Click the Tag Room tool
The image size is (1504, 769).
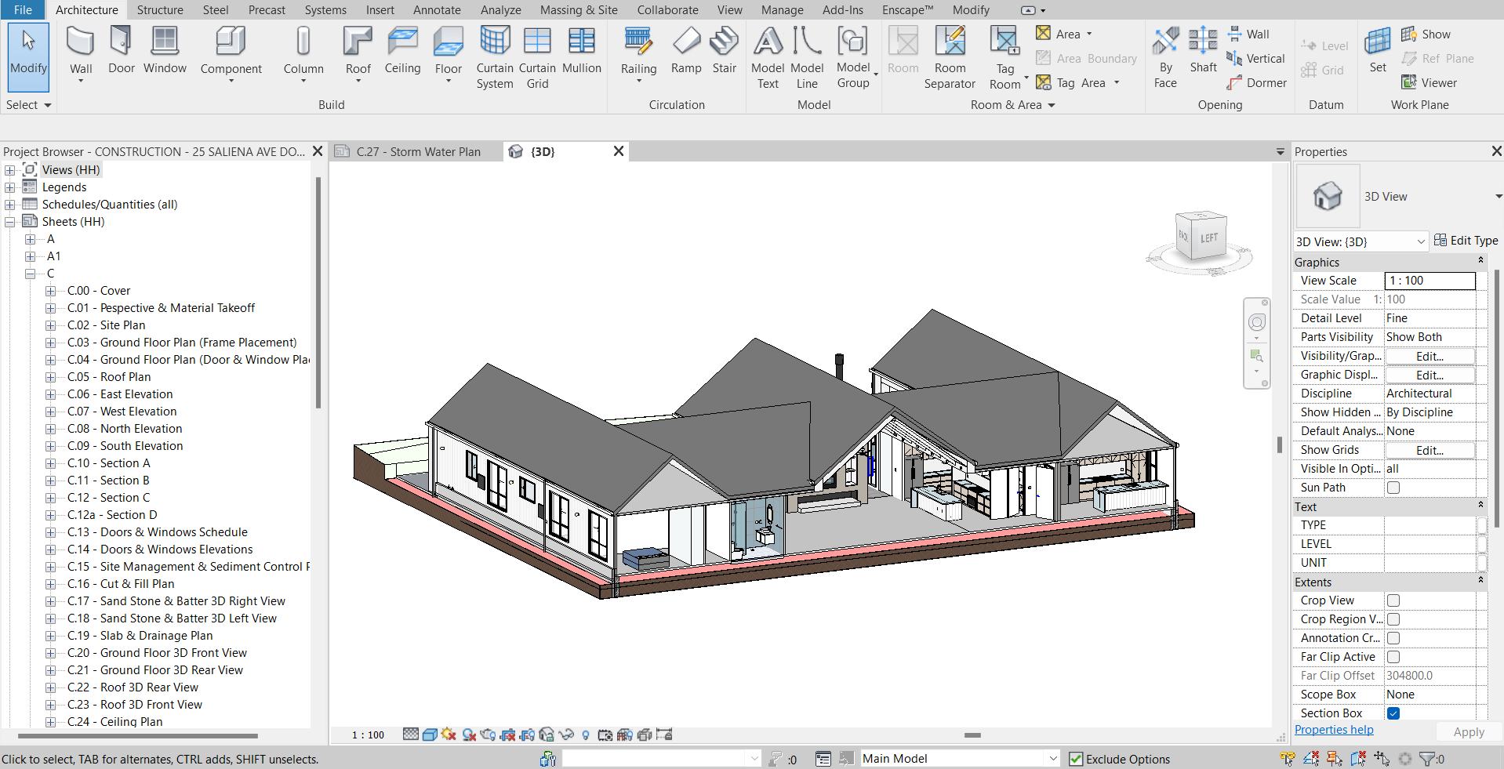click(x=1004, y=56)
